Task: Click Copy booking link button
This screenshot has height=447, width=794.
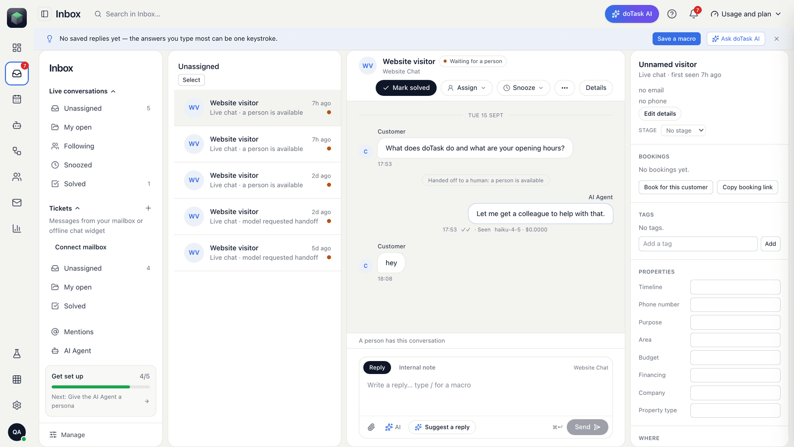Action: [x=747, y=187]
